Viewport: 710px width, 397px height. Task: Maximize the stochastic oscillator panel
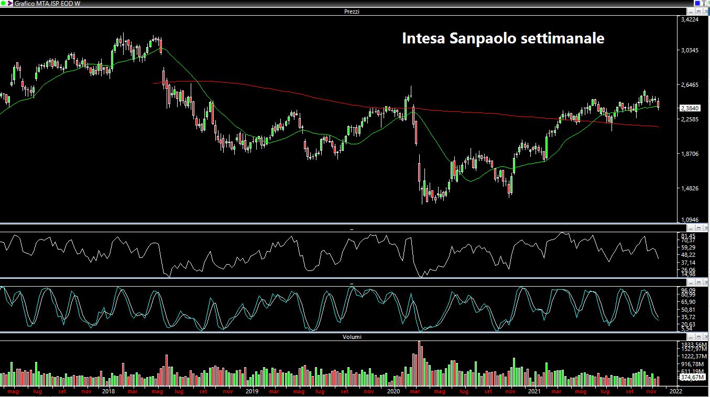697,283
